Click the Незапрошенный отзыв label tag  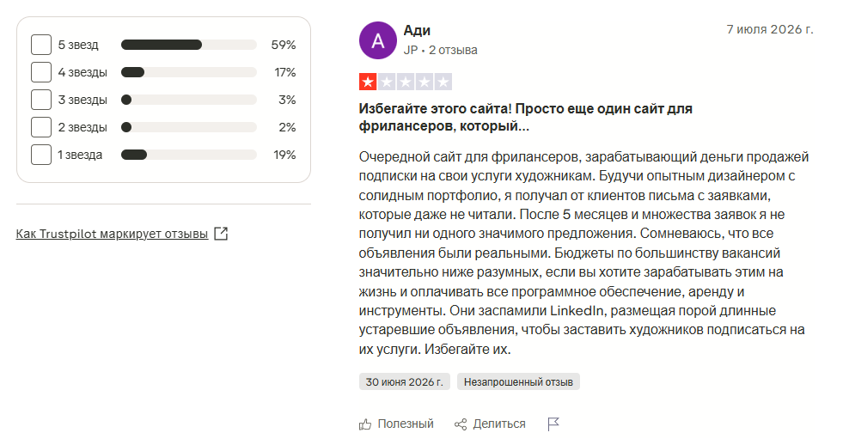518,381
